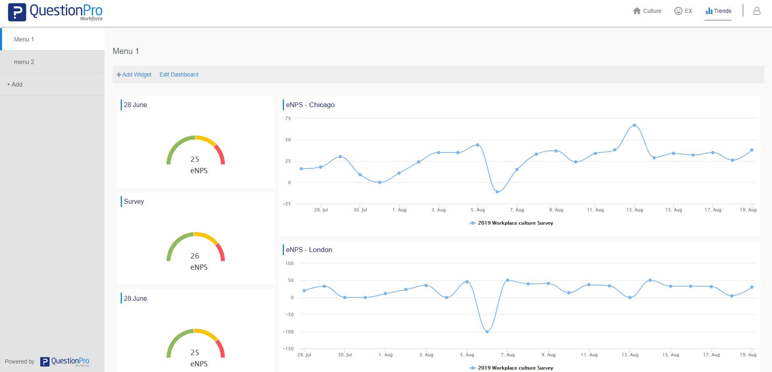
Task: Click the Menu 1 page heading
Action: point(126,51)
